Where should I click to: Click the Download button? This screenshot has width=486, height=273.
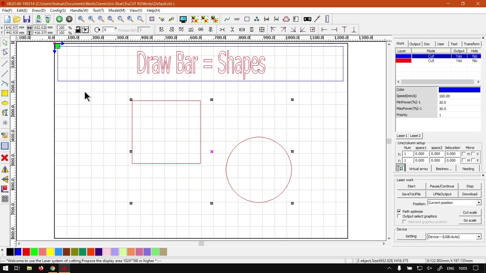(470, 194)
